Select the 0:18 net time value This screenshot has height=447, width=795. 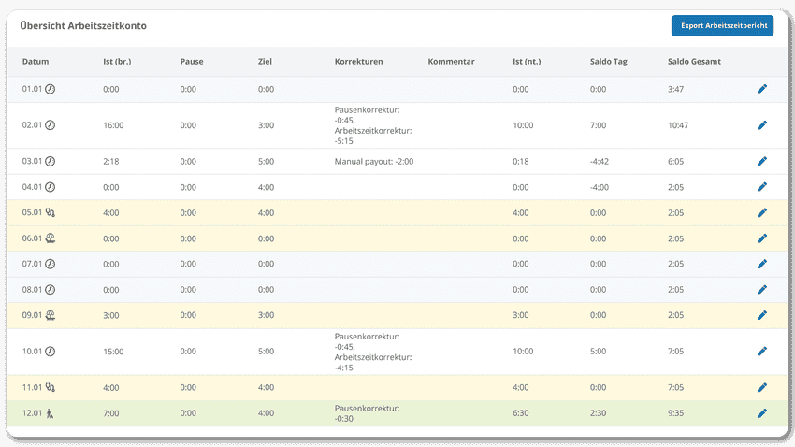[x=521, y=162]
